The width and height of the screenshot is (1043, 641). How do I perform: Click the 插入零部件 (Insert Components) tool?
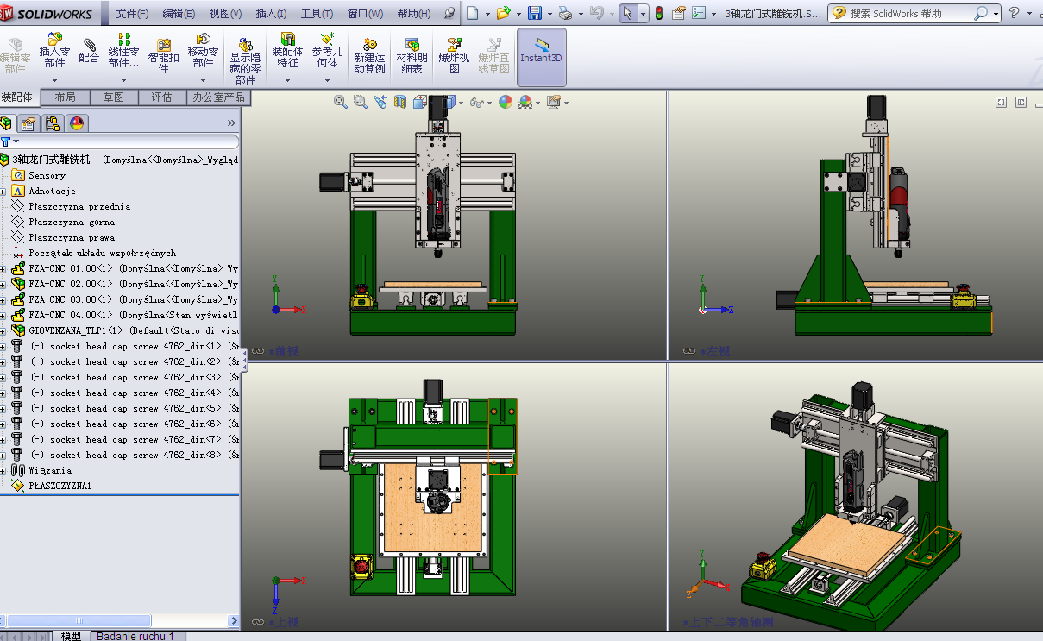point(54,50)
